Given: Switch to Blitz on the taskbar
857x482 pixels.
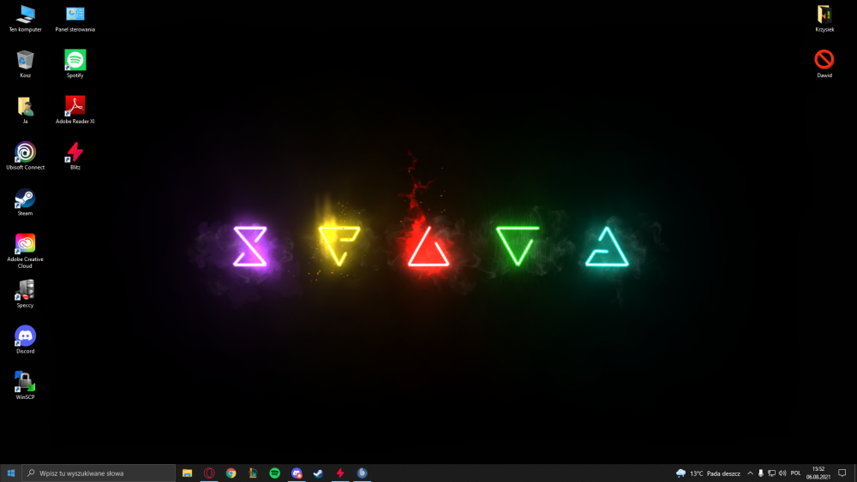Looking at the screenshot, I should tap(340, 473).
